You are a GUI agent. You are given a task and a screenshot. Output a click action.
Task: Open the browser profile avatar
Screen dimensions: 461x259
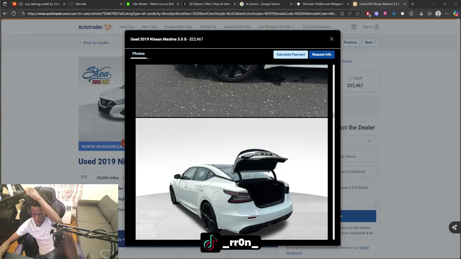point(438,14)
